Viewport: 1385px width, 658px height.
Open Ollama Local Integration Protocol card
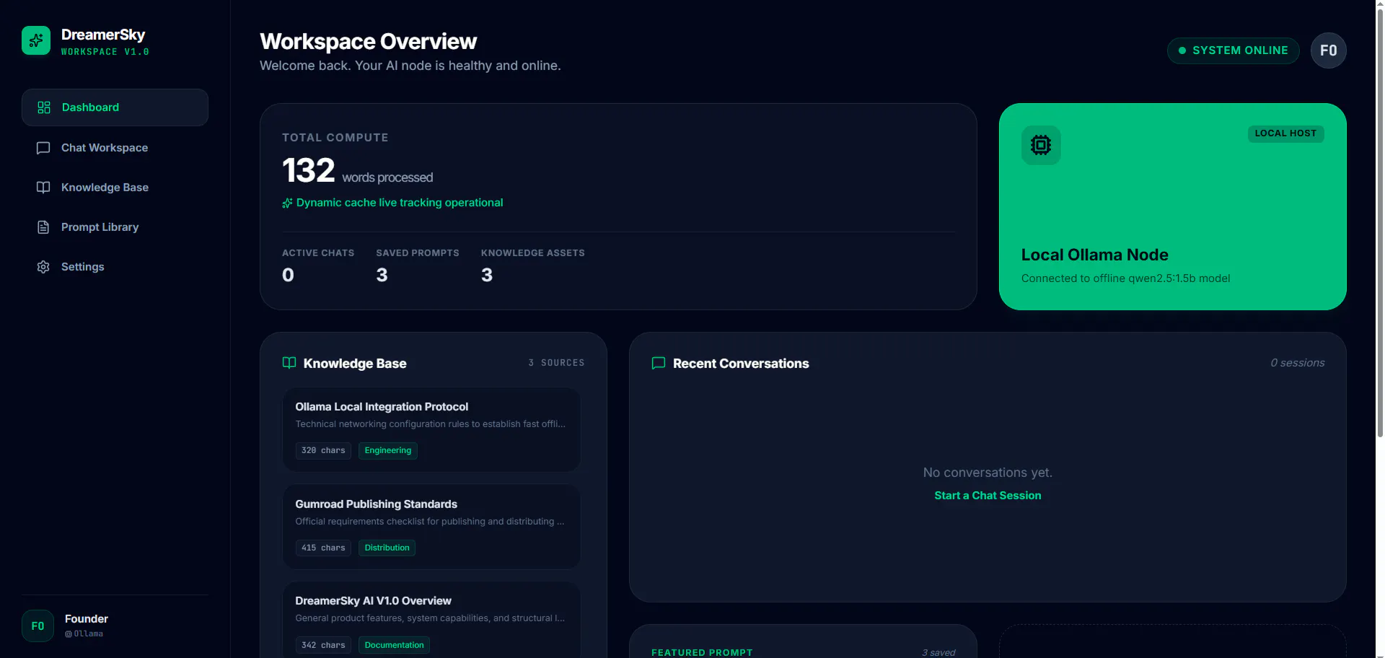(431, 430)
